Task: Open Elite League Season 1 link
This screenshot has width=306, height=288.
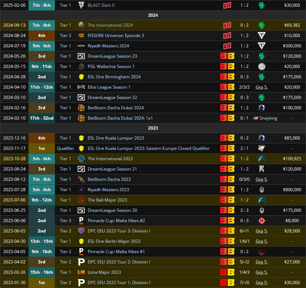Action: (109, 87)
